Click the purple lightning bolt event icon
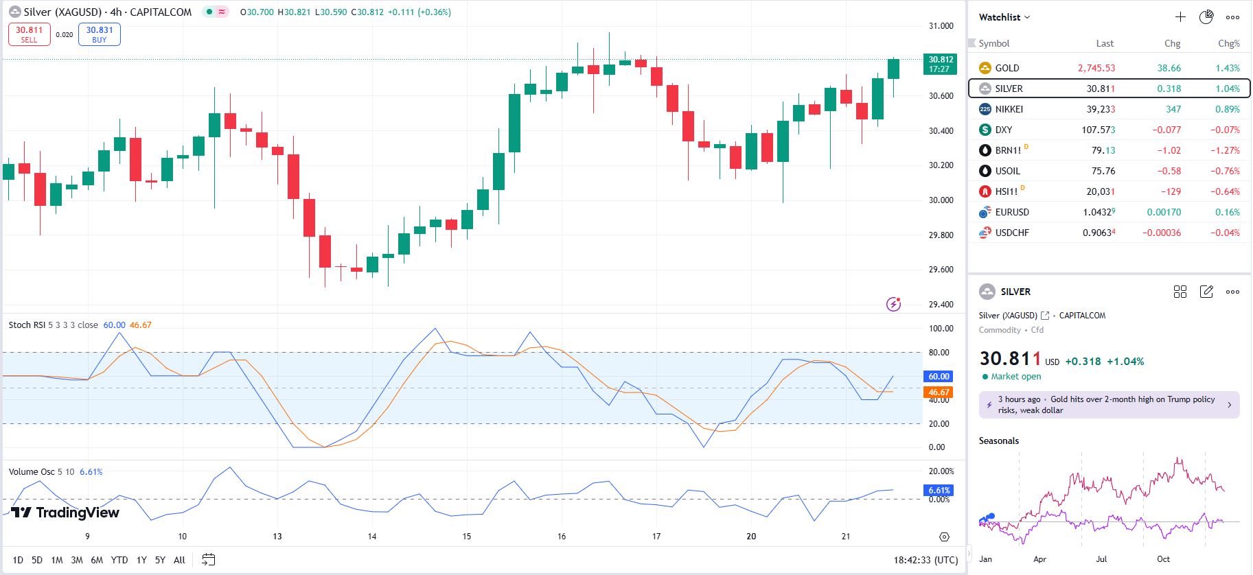The width and height of the screenshot is (1253, 575). pyautogui.click(x=893, y=304)
